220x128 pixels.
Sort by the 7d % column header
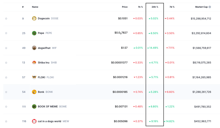click(172, 7)
